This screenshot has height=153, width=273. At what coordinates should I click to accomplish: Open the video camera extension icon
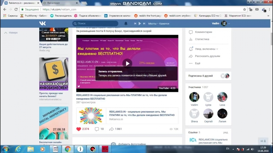[x=257, y=10]
